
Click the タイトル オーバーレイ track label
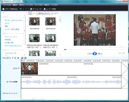click(x=10, y=93)
